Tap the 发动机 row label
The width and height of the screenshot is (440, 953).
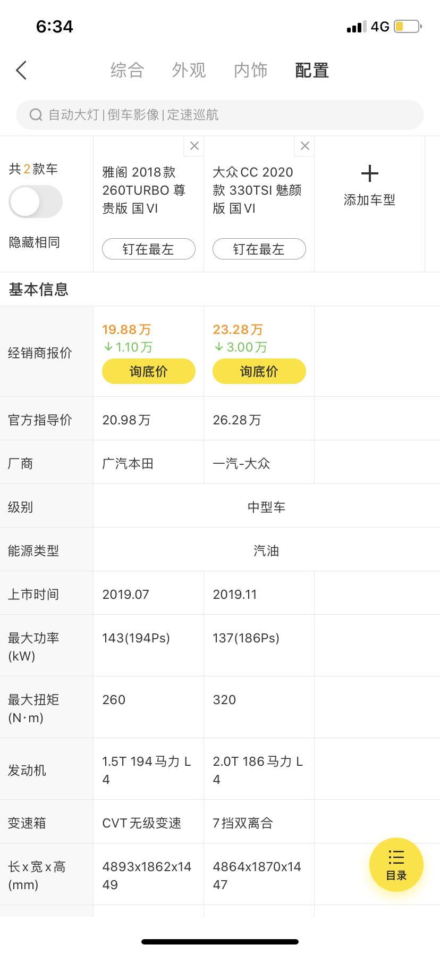(x=27, y=770)
